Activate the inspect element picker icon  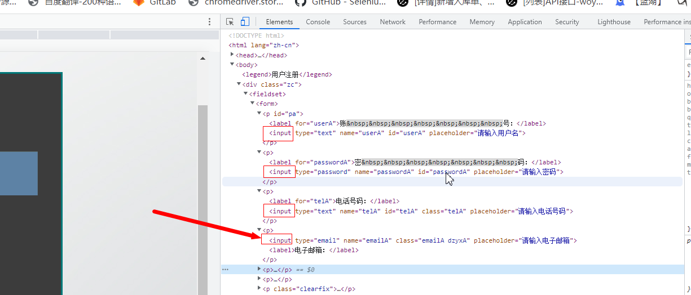pos(230,21)
